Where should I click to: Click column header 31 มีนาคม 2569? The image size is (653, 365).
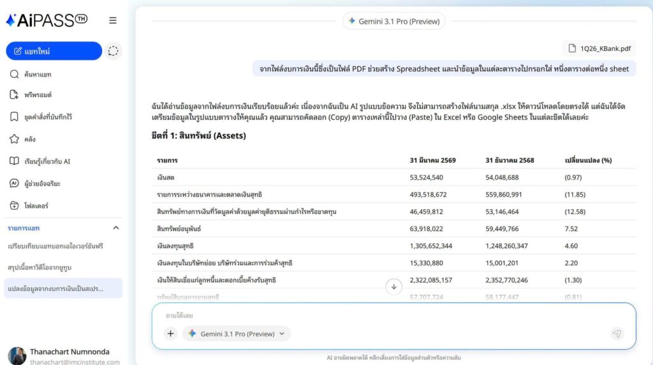[x=433, y=160]
